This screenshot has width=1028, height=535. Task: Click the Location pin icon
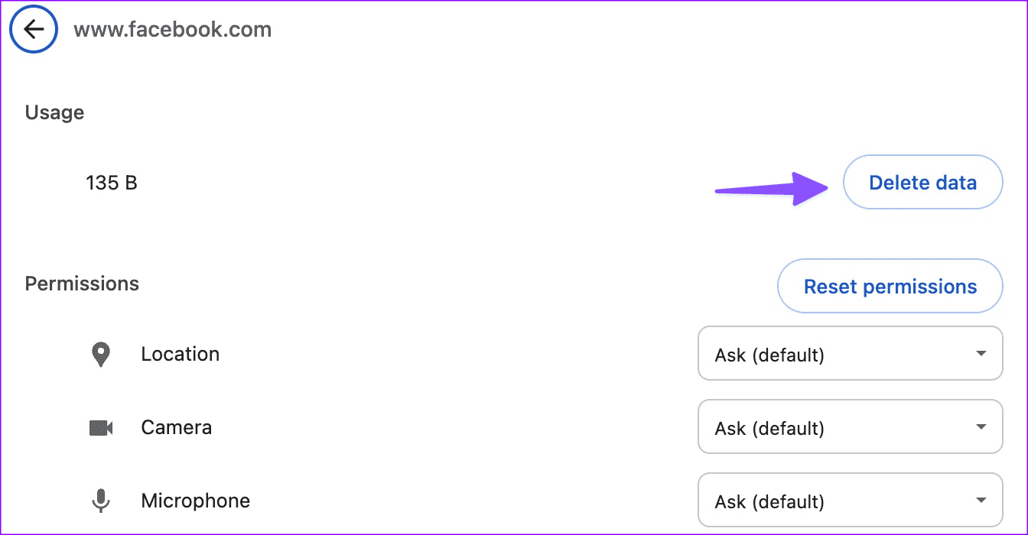(100, 355)
